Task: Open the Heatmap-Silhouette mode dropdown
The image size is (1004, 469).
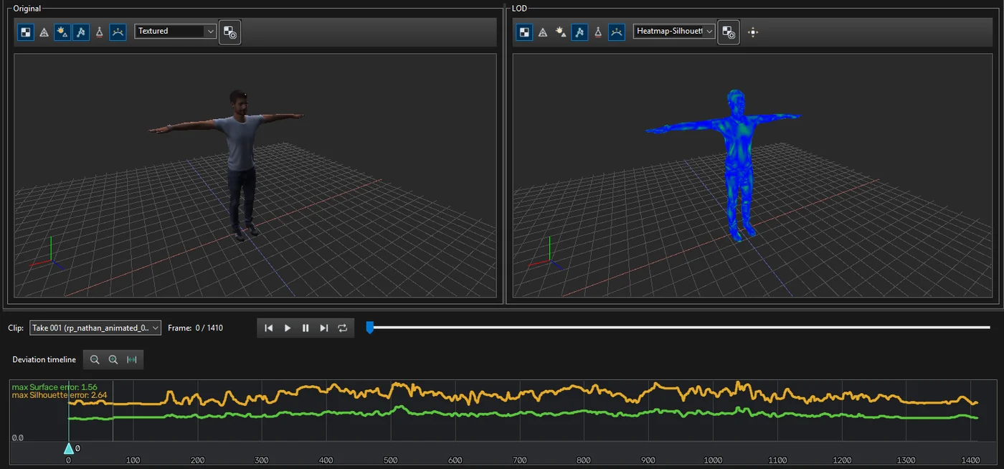Action: pos(674,32)
